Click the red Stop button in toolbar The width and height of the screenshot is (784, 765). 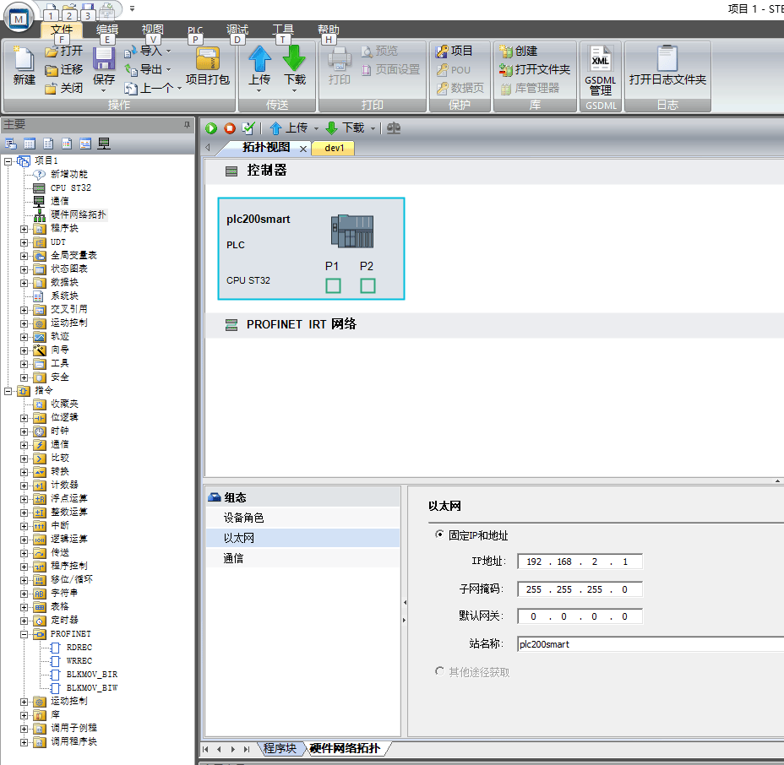click(230, 128)
